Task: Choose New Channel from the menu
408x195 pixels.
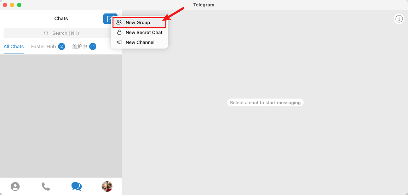Action: [x=139, y=42]
